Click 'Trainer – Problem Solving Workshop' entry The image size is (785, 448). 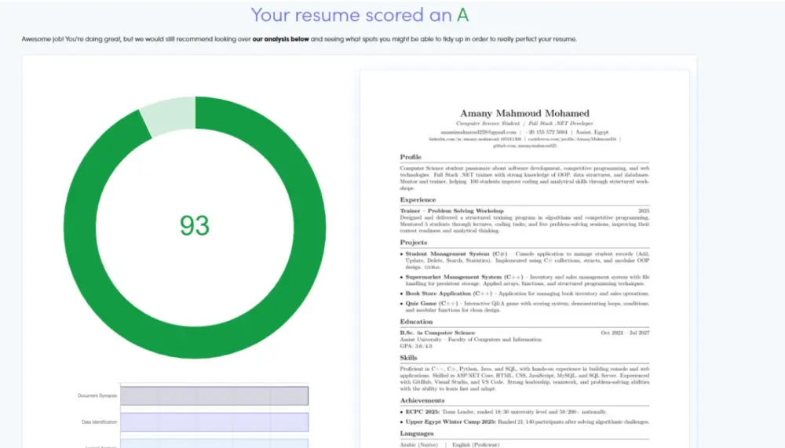(451, 211)
